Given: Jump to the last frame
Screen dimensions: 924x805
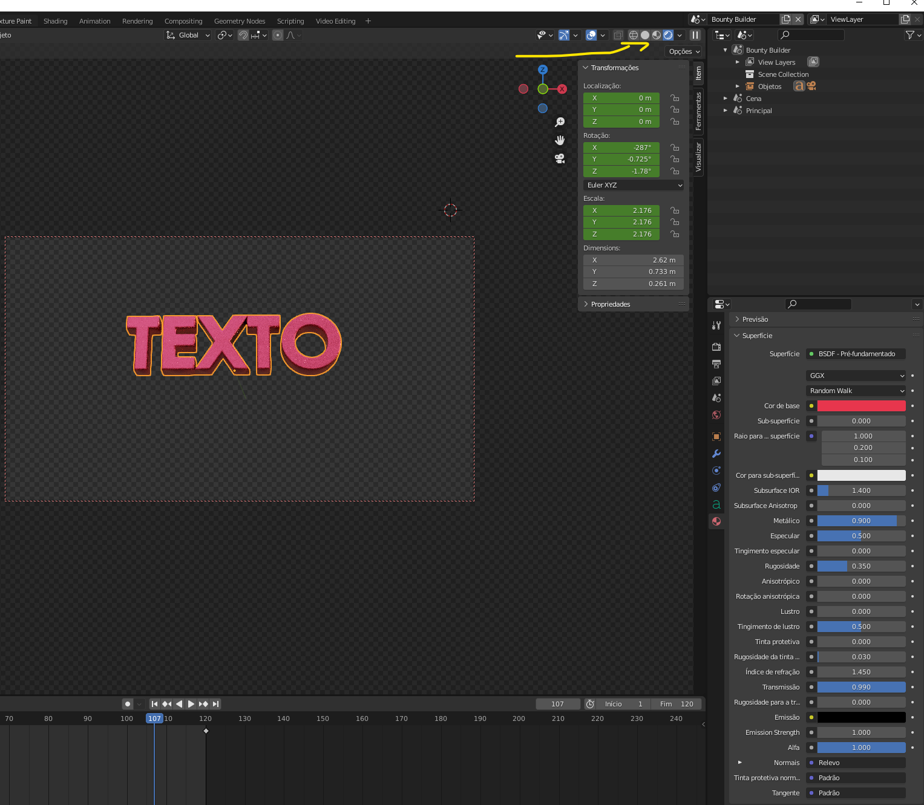Looking at the screenshot, I should (x=215, y=704).
